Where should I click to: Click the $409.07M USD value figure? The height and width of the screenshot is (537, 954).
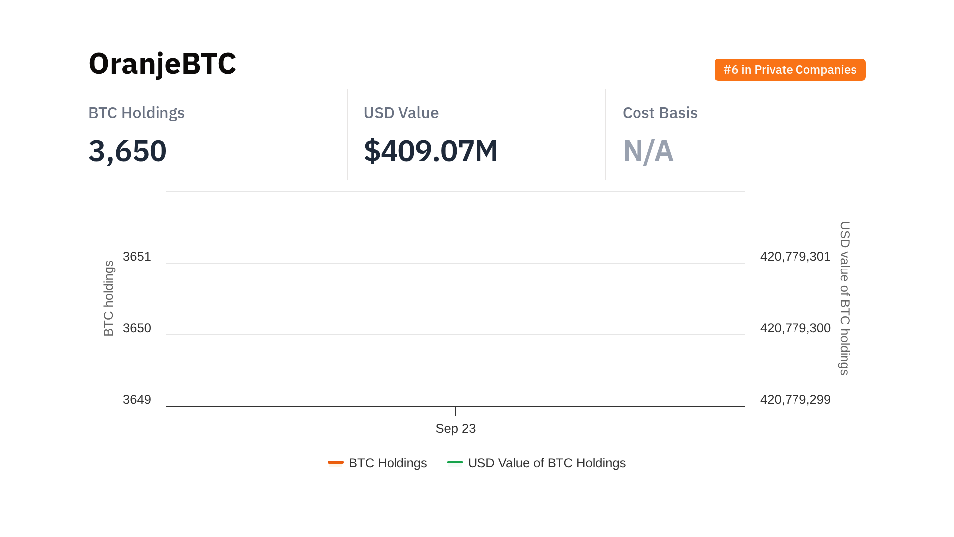[430, 151]
